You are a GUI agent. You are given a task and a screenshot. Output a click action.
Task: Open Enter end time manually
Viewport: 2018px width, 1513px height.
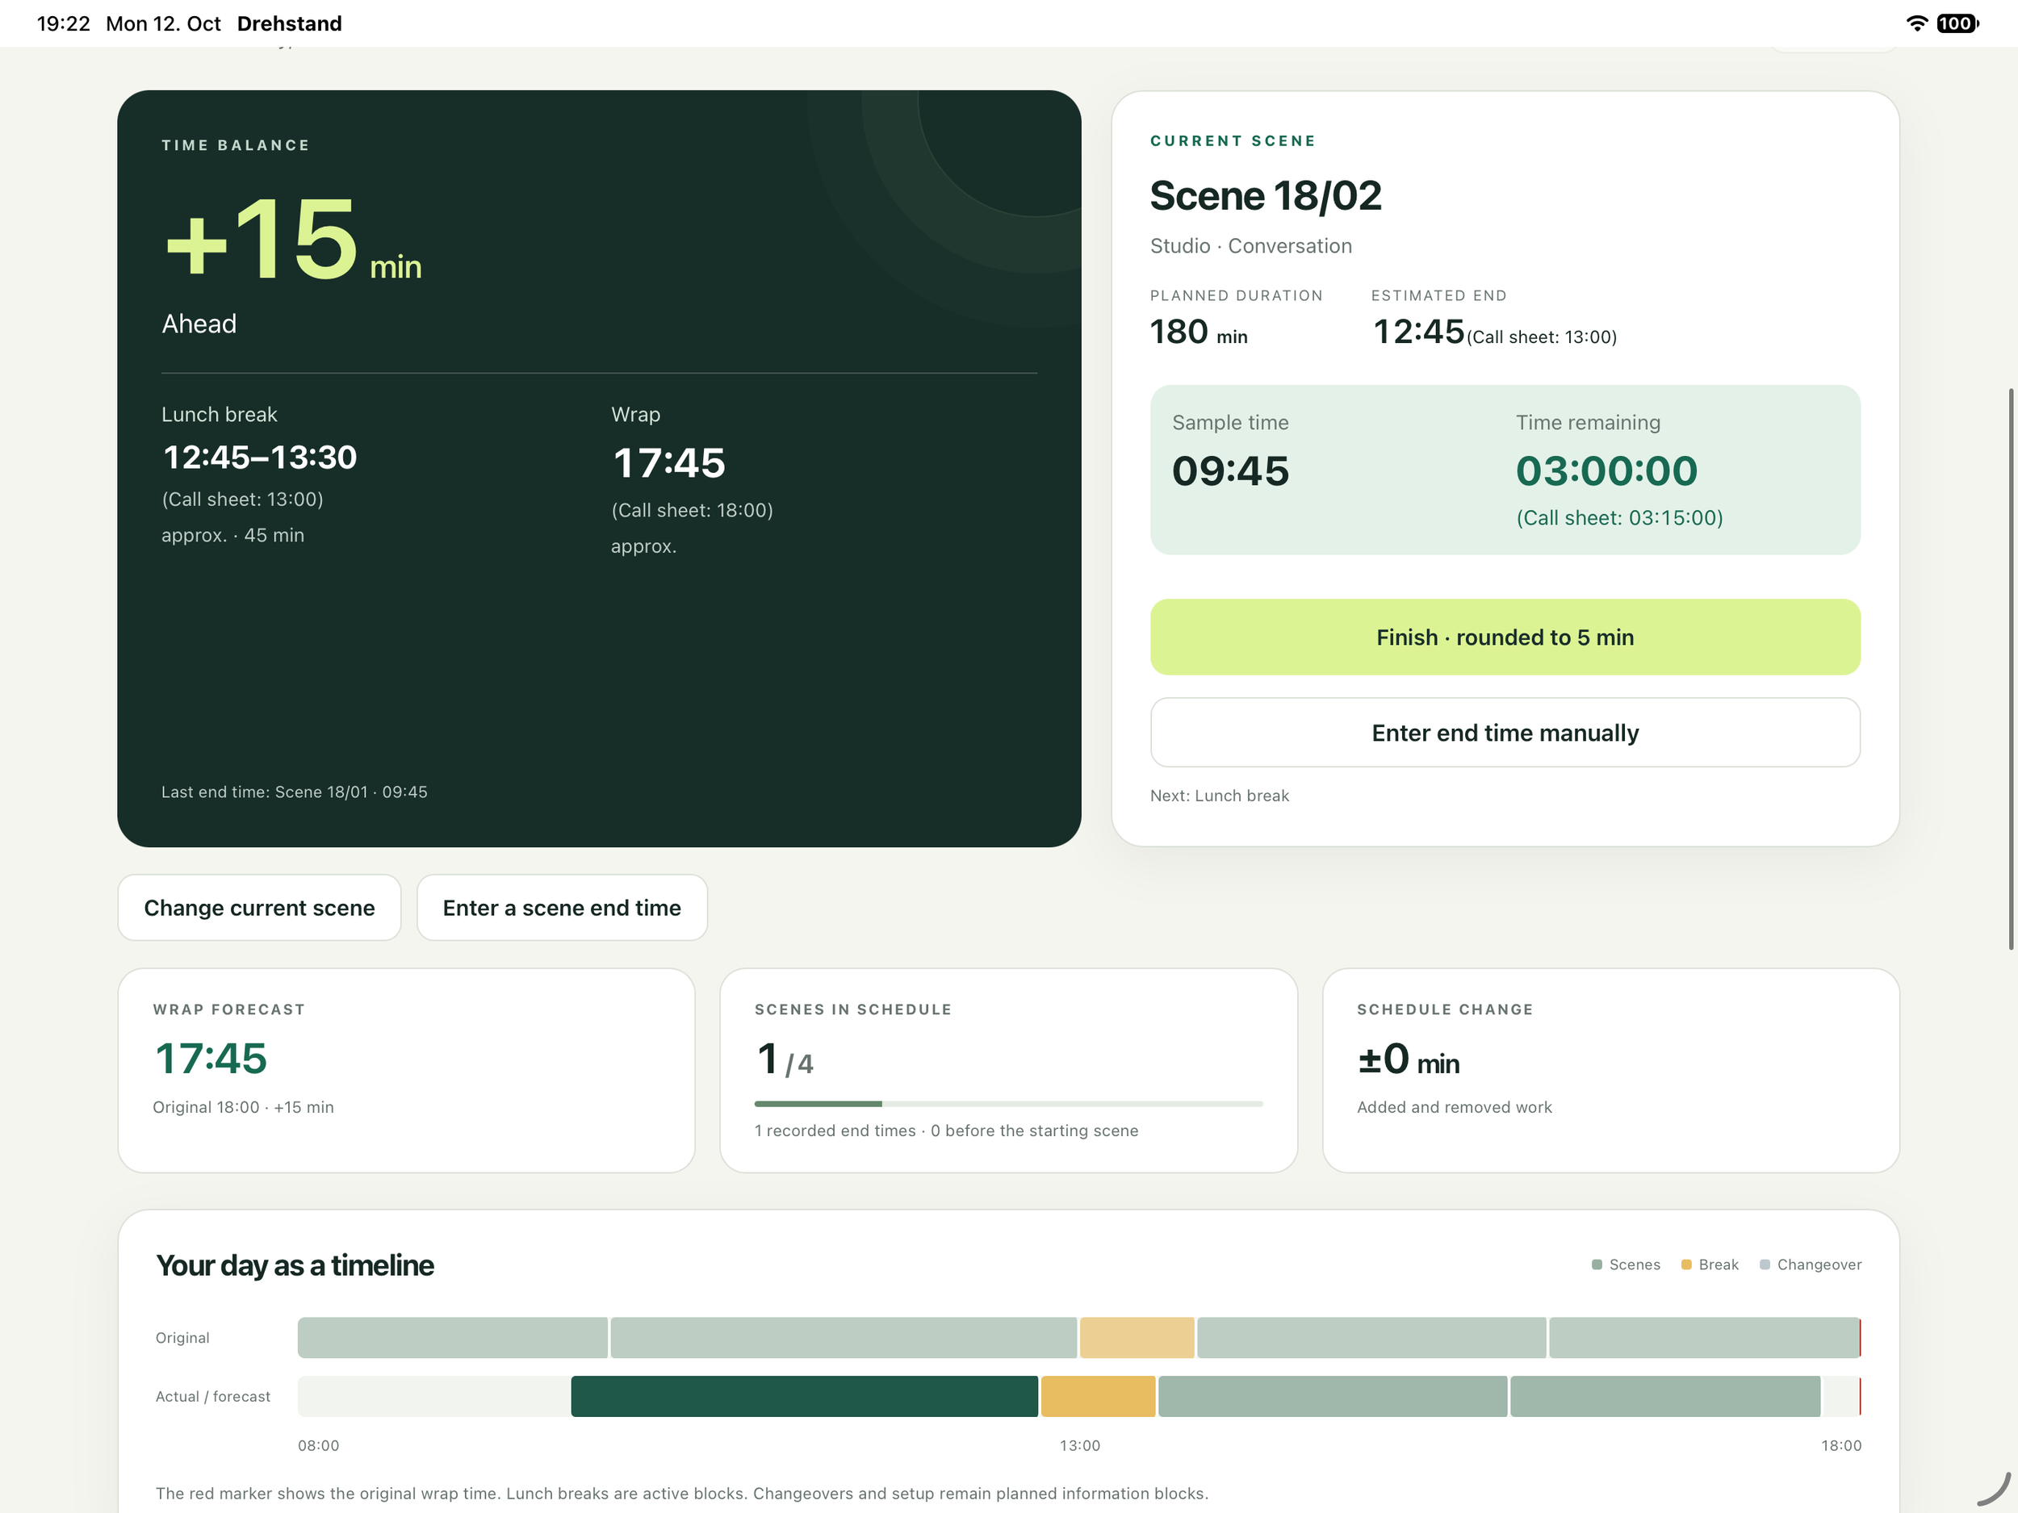coord(1505,733)
